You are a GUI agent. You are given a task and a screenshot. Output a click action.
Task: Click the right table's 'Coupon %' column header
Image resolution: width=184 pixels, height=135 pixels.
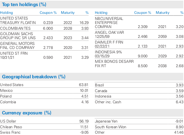point(143,12)
